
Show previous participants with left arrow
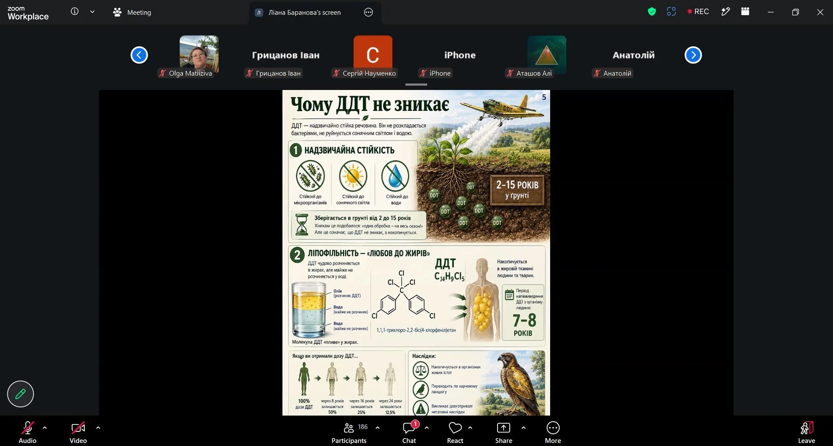(139, 55)
